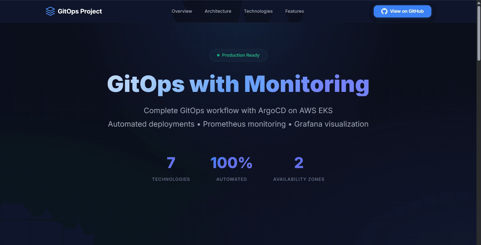
Task: Jump to the Features section
Action: click(295, 11)
